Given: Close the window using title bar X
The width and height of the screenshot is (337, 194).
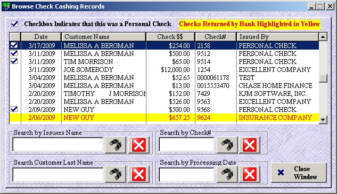Looking at the screenshot, I should tap(330, 6).
